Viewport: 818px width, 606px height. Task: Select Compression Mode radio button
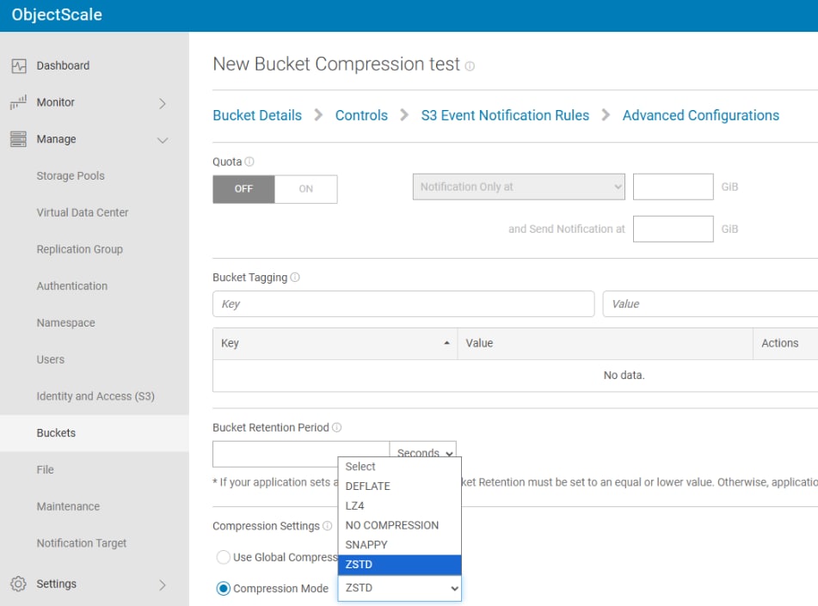tap(224, 588)
